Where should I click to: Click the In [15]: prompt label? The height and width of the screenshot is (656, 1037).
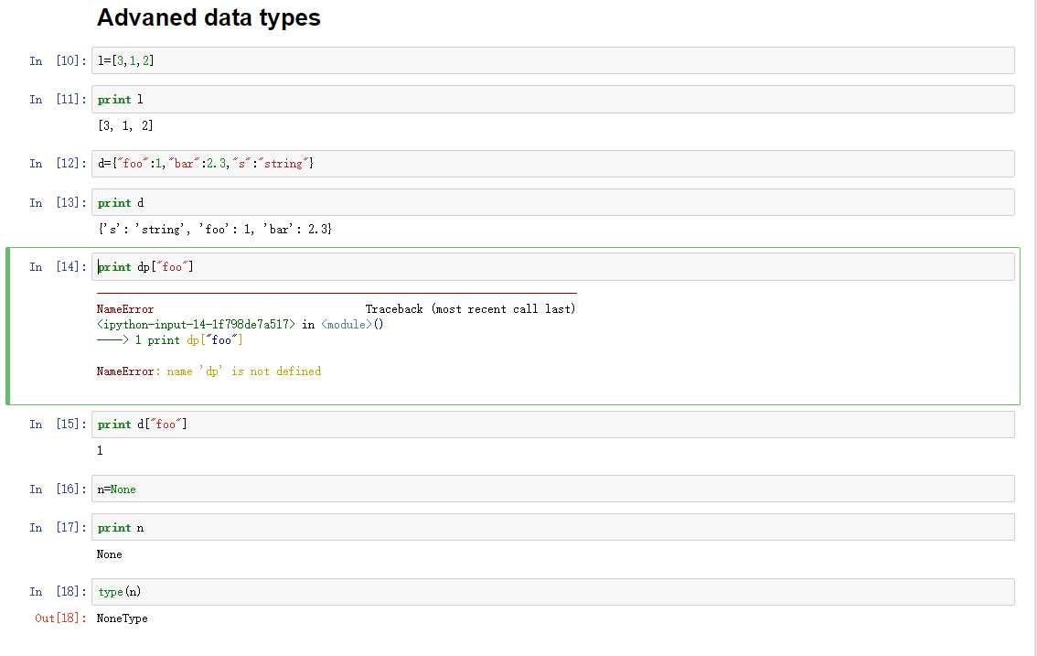point(58,425)
